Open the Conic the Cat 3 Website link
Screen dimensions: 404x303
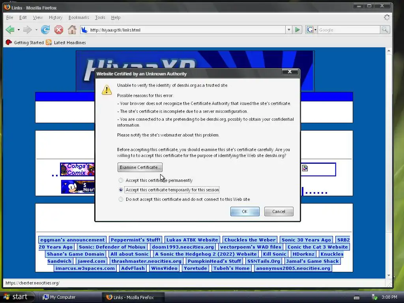(318, 247)
